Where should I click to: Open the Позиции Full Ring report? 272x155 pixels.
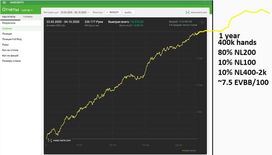pyautogui.click(x=12, y=40)
